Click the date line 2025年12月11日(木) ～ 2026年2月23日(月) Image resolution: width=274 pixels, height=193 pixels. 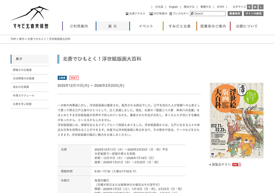91,86
